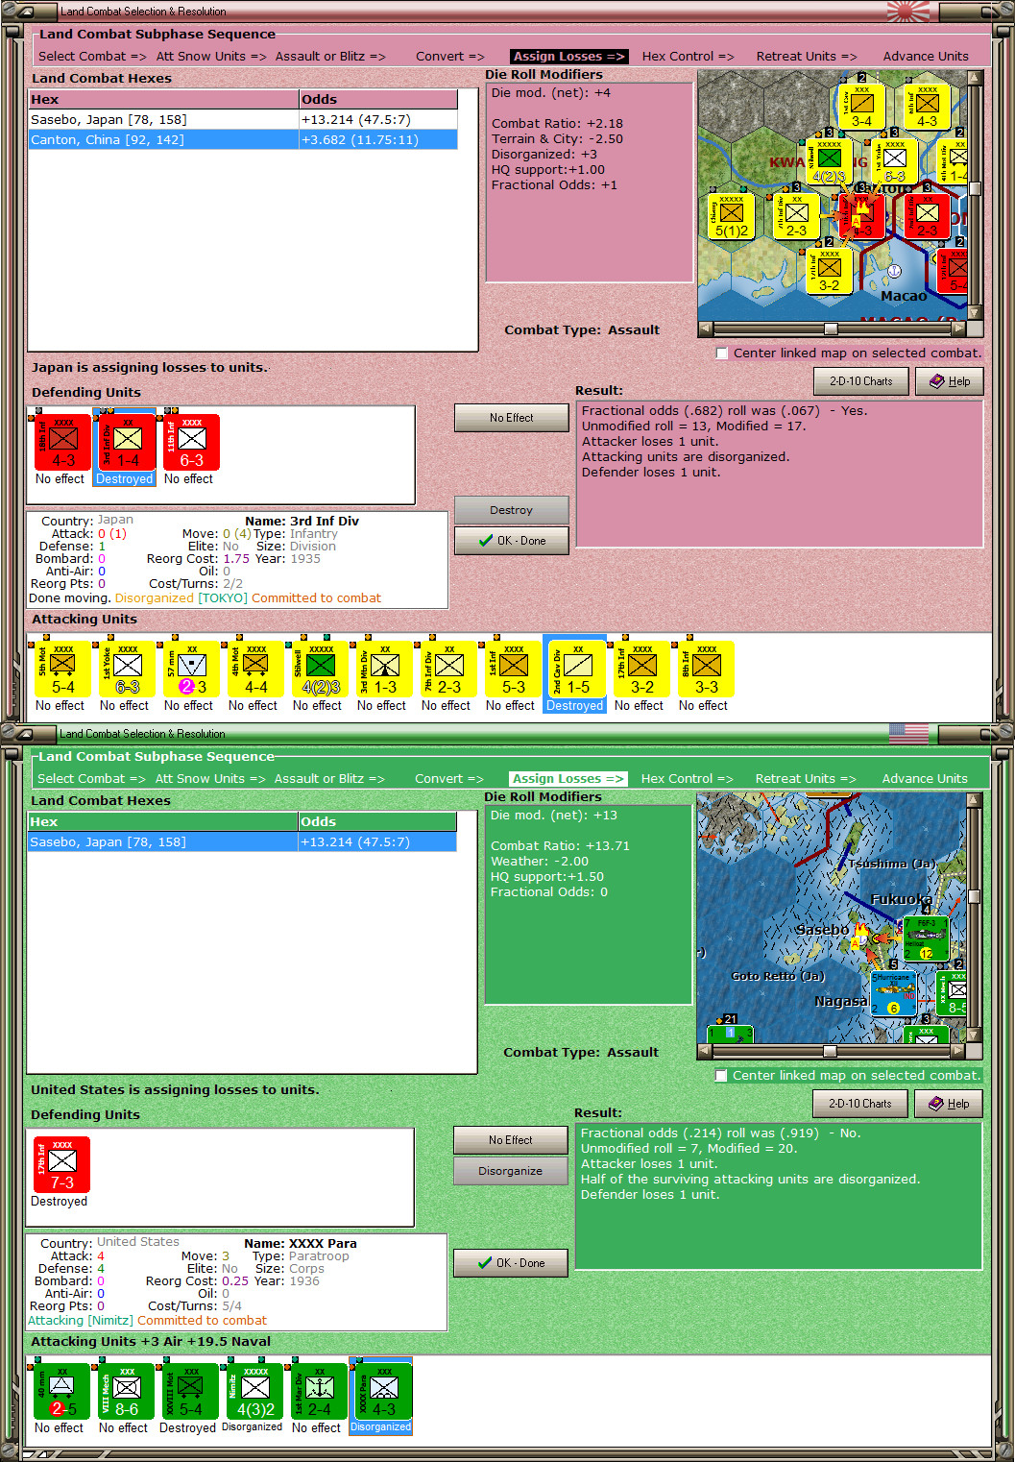Click OK - Done in Japan window
1015x1462 pixels.
[x=512, y=541]
